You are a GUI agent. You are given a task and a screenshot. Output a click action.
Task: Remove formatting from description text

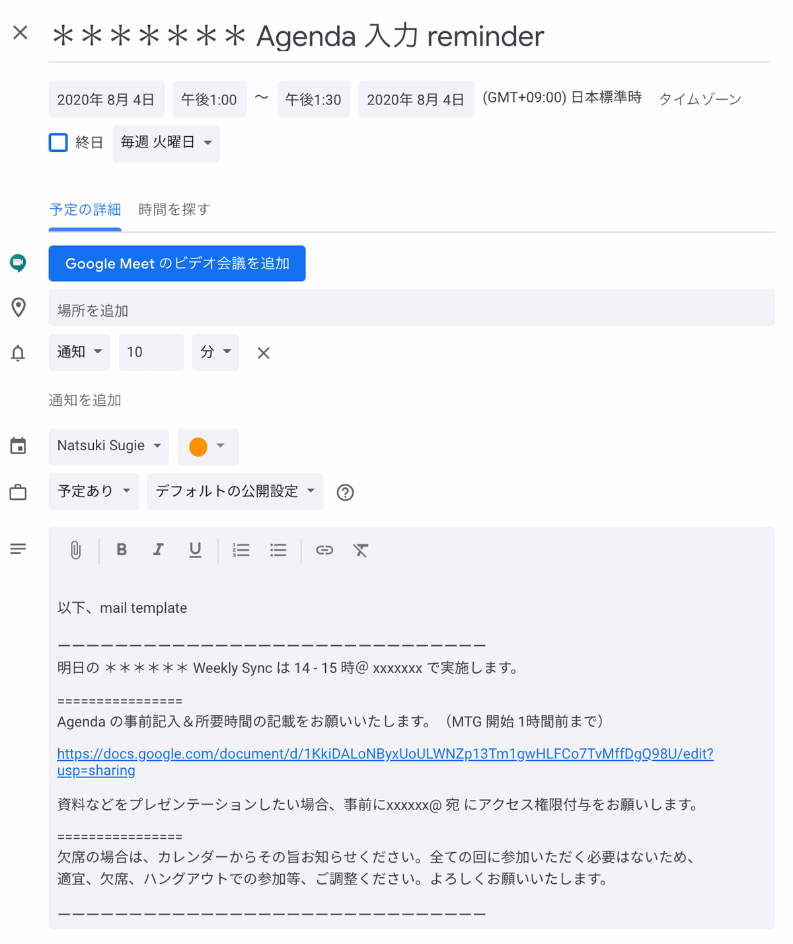click(x=361, y=550)
